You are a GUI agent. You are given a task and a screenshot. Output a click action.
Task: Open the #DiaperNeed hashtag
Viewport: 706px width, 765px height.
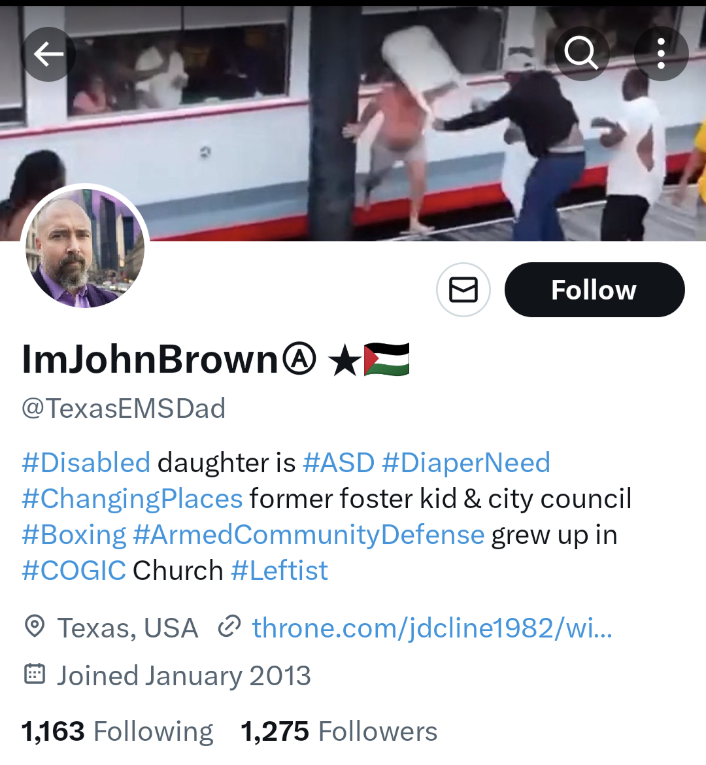pos(466,462)
